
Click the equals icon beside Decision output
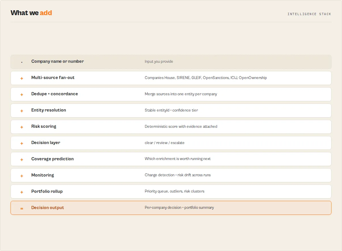pyautogui.click(x=22, y=208)
